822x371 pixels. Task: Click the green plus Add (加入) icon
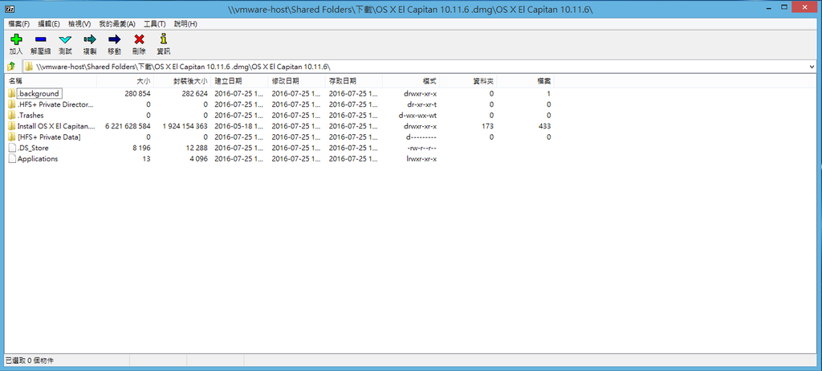pos(16,39)
